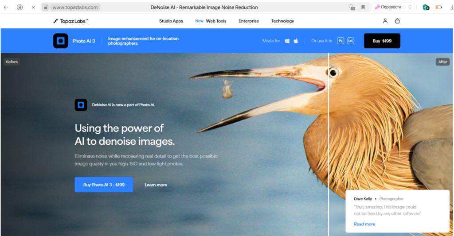Click the Windows platform icon

pos(287,41)
